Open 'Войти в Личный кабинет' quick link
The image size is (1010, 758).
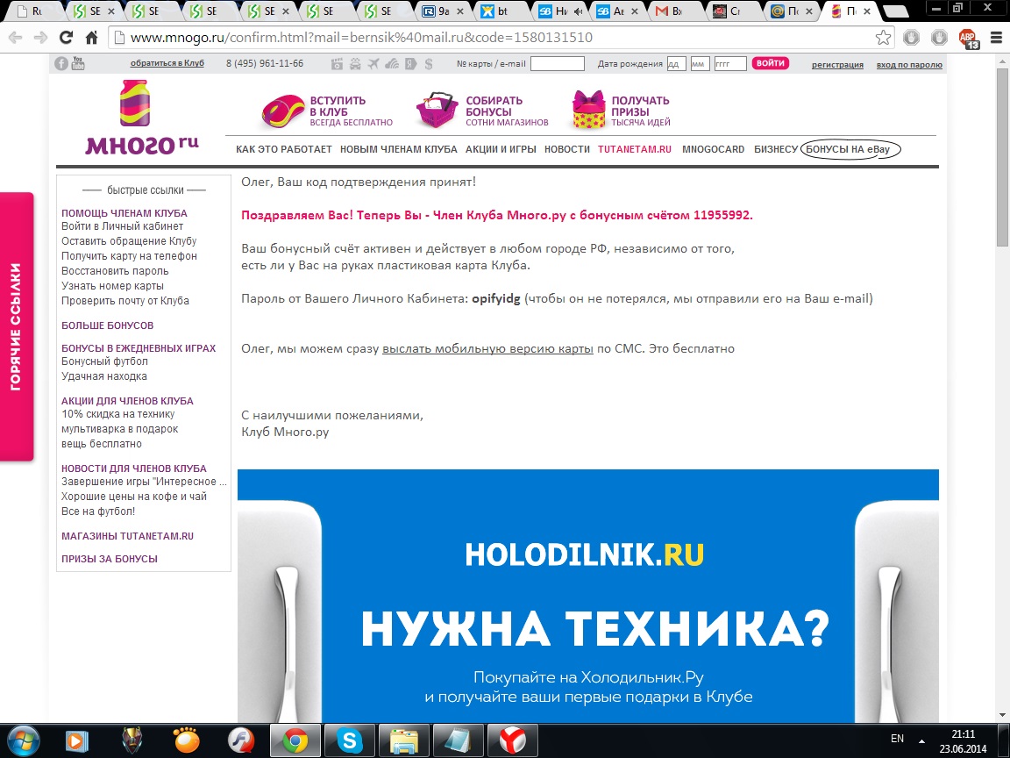click(123, 226)
